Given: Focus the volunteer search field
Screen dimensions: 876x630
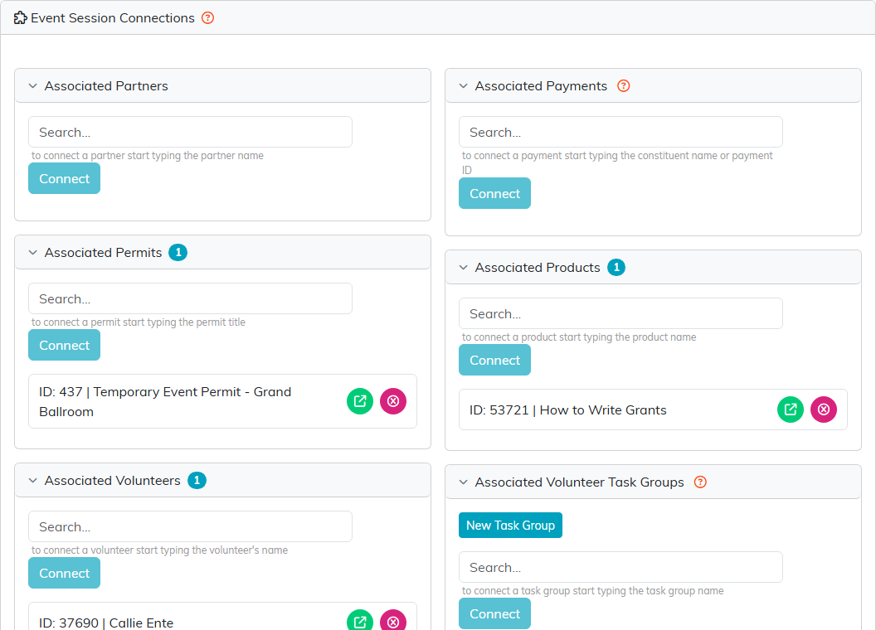Looking at the screenshot, I should (190, 526).
